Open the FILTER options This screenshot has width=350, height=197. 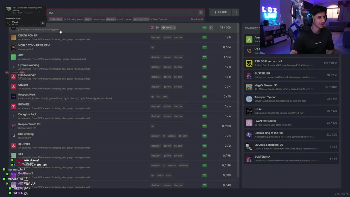click(x=220, y=12)
